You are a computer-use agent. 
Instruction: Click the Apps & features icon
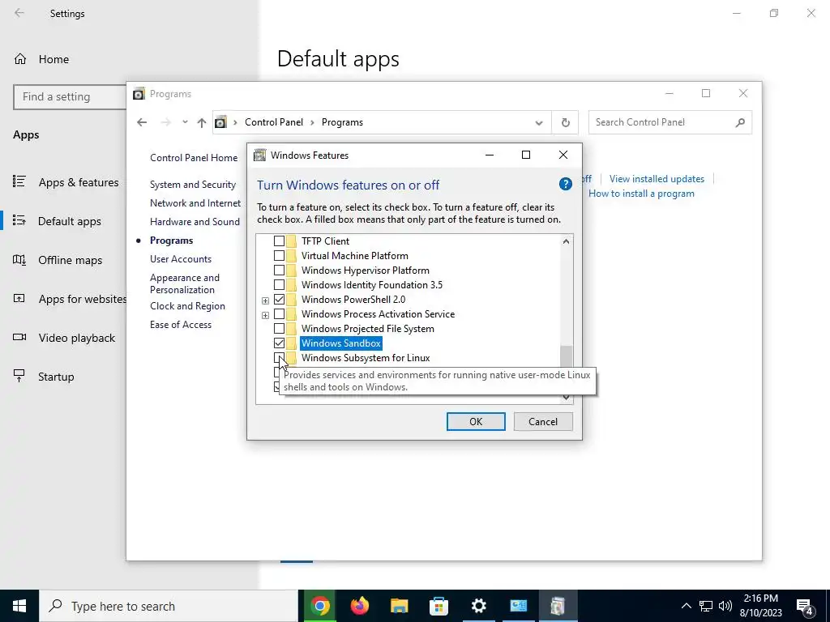pos(19,182)
